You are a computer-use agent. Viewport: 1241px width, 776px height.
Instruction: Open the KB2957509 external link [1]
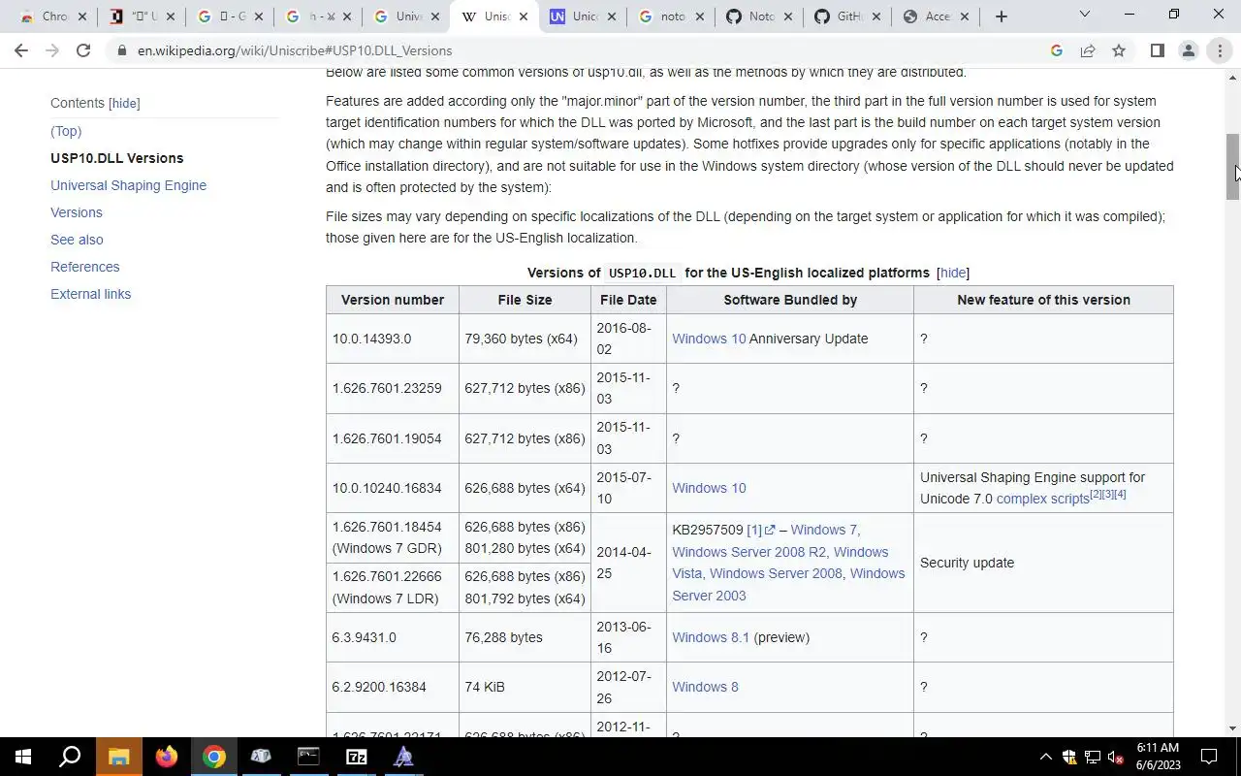tap(761, 530)
